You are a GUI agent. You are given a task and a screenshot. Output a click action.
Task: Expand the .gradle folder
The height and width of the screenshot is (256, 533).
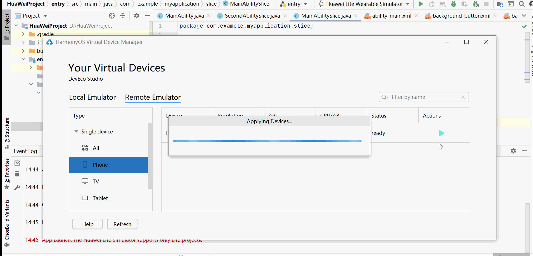tap(23, 34)
